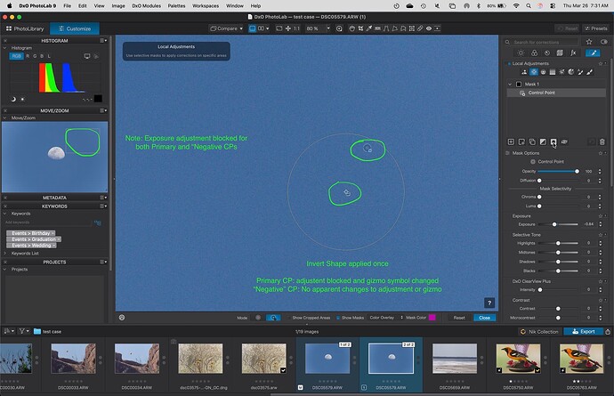Open the Image menu
The image size is (614, 396).
pos(118,6)
